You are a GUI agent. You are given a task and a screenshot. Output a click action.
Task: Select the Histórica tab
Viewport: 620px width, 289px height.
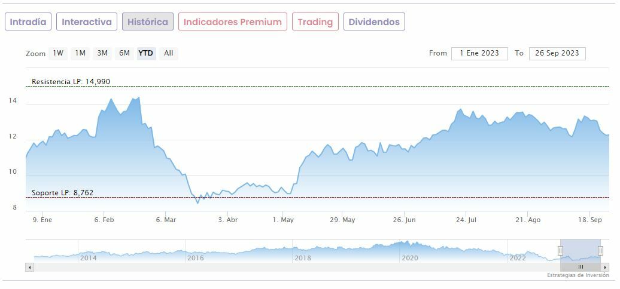coord(148,22)
